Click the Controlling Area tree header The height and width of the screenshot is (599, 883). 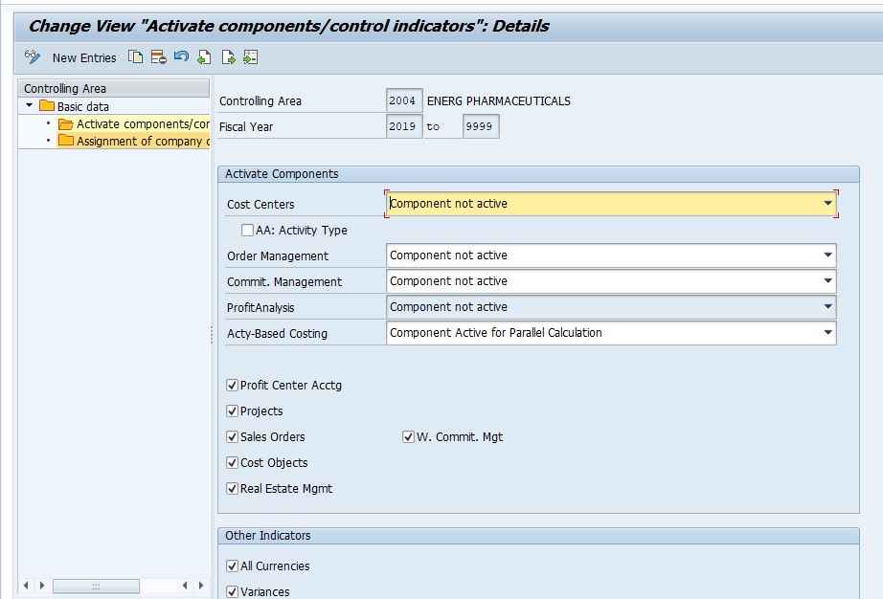tap(114, 88)
